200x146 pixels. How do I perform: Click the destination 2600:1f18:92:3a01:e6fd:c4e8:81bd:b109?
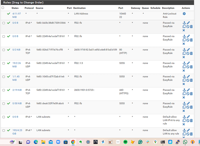[96, 50]
